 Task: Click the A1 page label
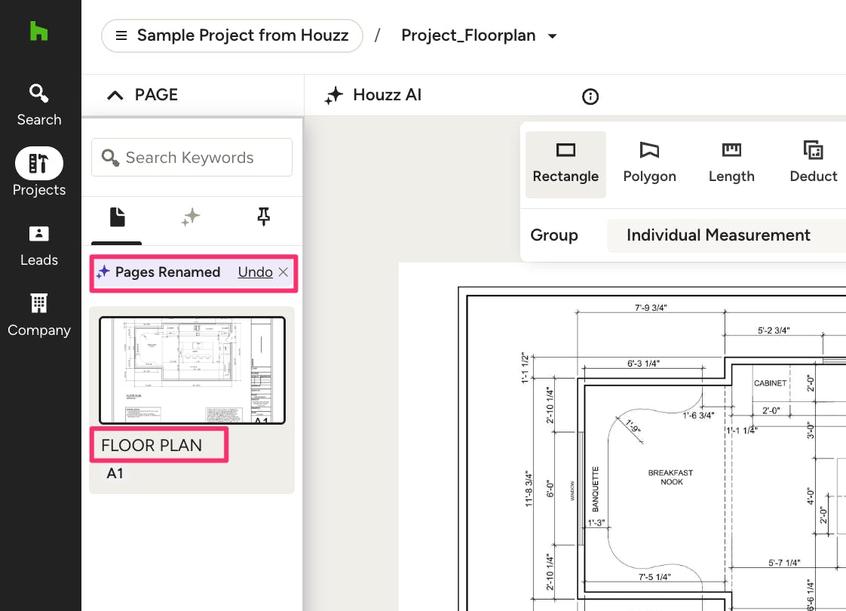(x=115, y=474)
